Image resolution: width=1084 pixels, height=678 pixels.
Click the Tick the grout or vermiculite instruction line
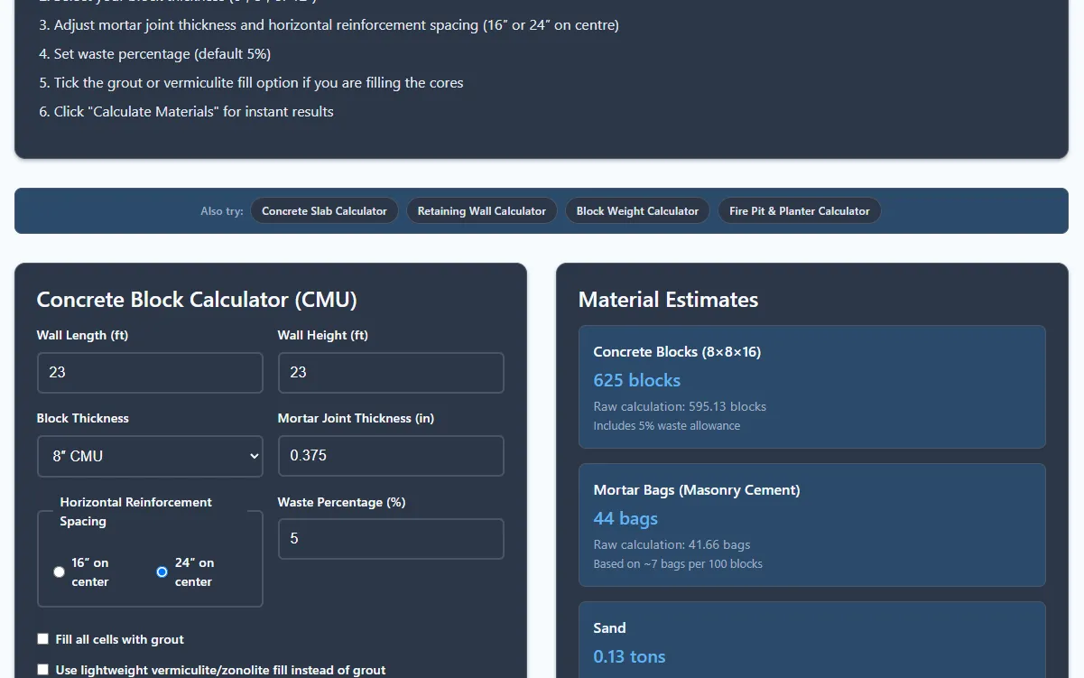coord(251,83)
